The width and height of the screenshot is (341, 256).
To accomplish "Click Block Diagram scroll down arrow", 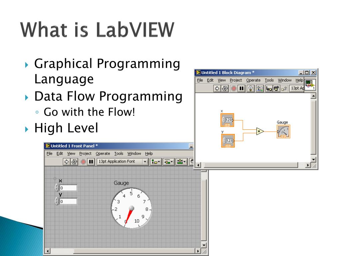I will 313,159.
